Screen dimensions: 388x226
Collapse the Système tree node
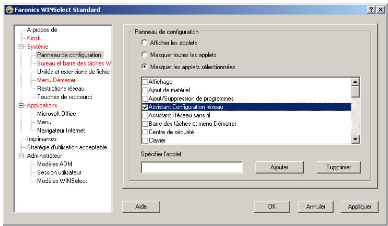[x=21, y=47]
